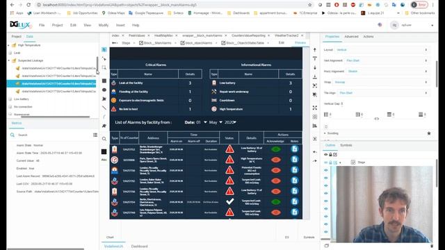Switch to the Advanced properties tab
This screenshot has width=445, height=250.
coord(351,37)
